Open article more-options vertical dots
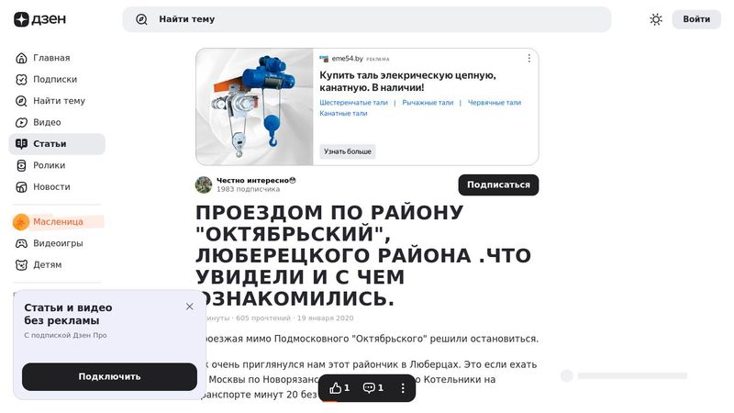 click(403, 387)
